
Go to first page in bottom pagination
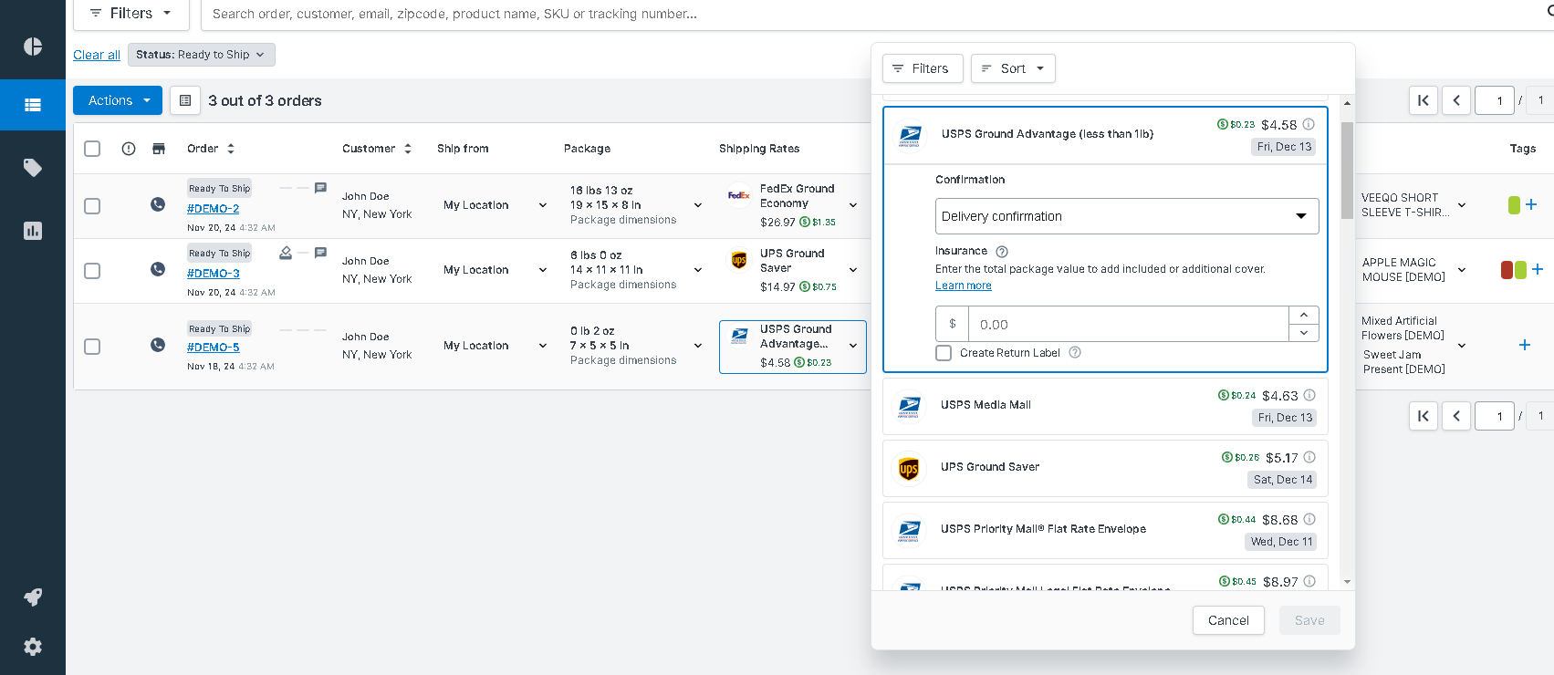1424,416
